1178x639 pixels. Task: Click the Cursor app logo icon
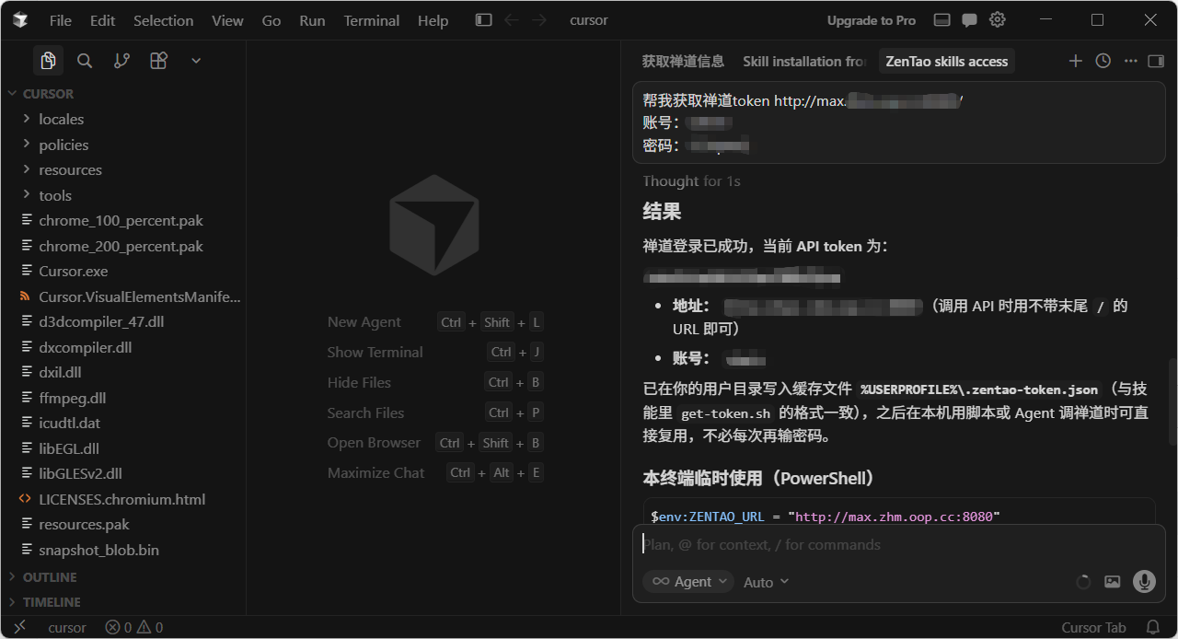20,20
